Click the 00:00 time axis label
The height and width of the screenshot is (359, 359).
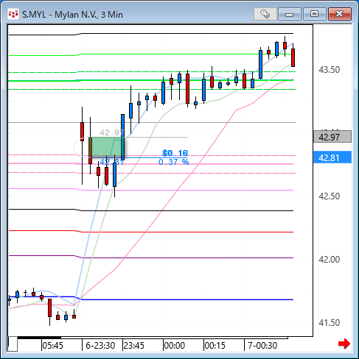point(175,346)
